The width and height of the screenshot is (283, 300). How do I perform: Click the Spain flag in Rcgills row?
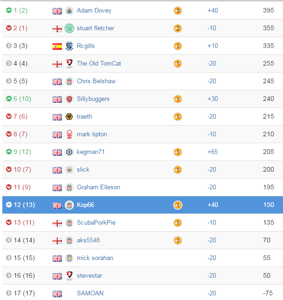tap(57, 47)
